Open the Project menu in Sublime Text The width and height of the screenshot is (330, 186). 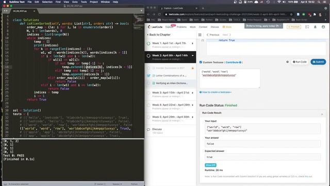[94, 2]
